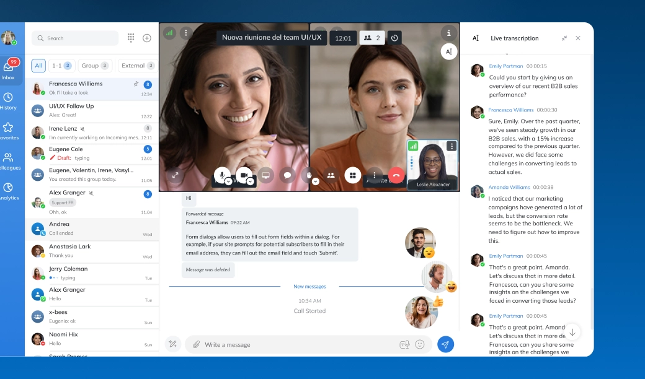Toggle the camera video button
This screenshot has height=379, width=645.
243,175
